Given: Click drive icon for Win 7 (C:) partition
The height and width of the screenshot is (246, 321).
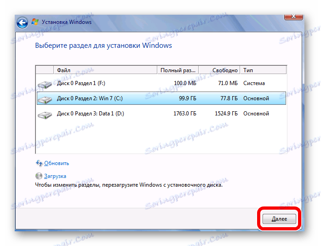Looking at the screenshot, I should [x=45, y=100].
